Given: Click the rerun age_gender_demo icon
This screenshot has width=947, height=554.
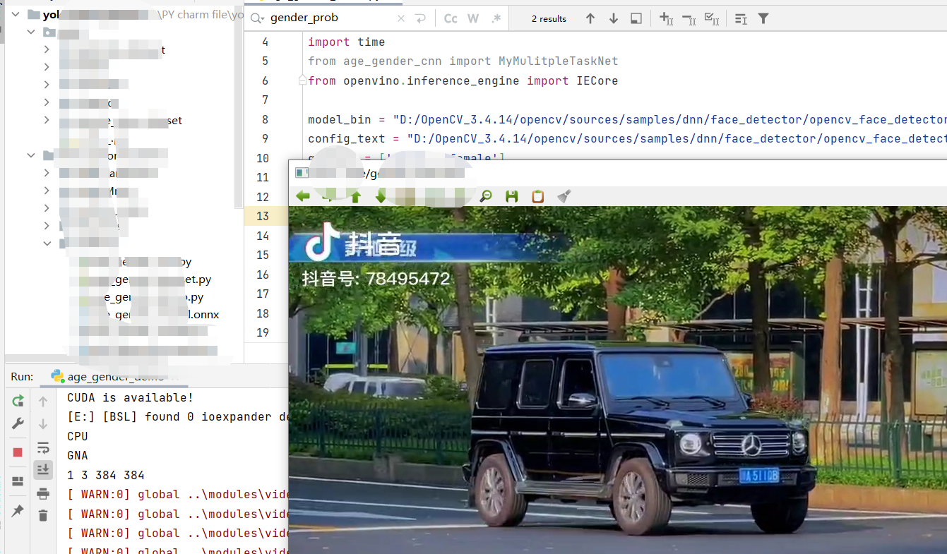Looking at the screenshot, I should click(17, 401).
